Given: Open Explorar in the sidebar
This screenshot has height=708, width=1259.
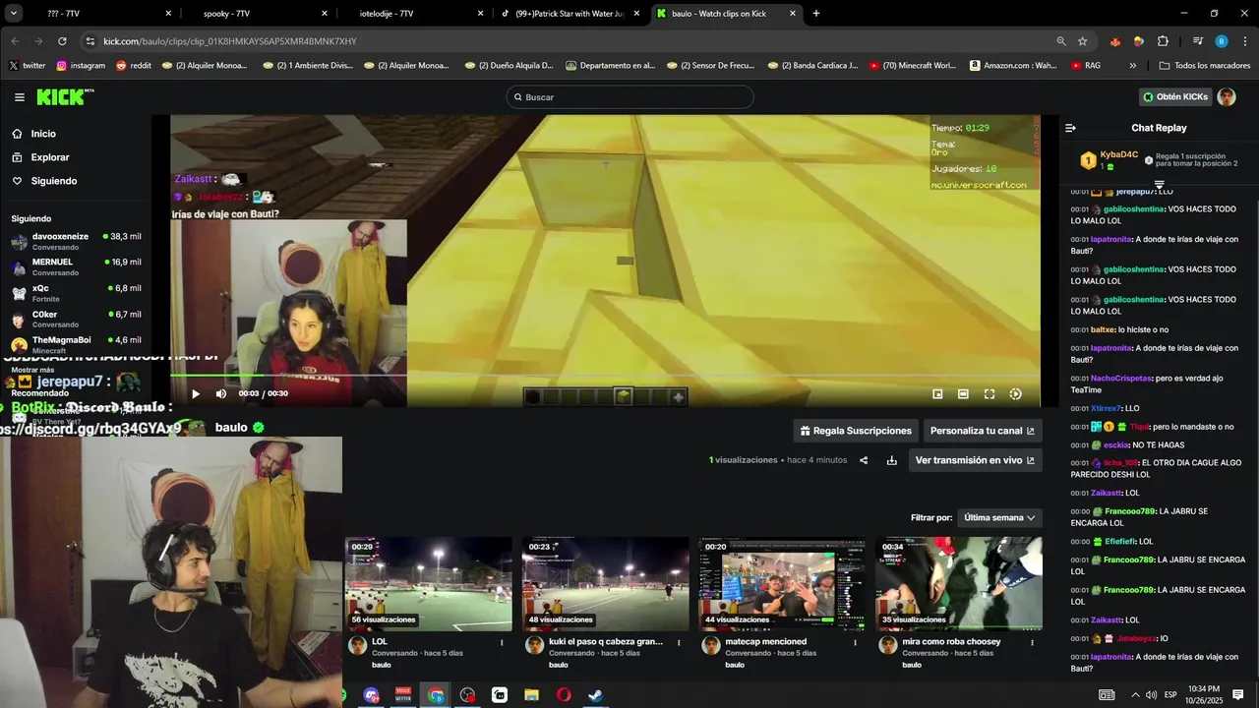Looking at the screenshot, I should (x=49, y=157).
